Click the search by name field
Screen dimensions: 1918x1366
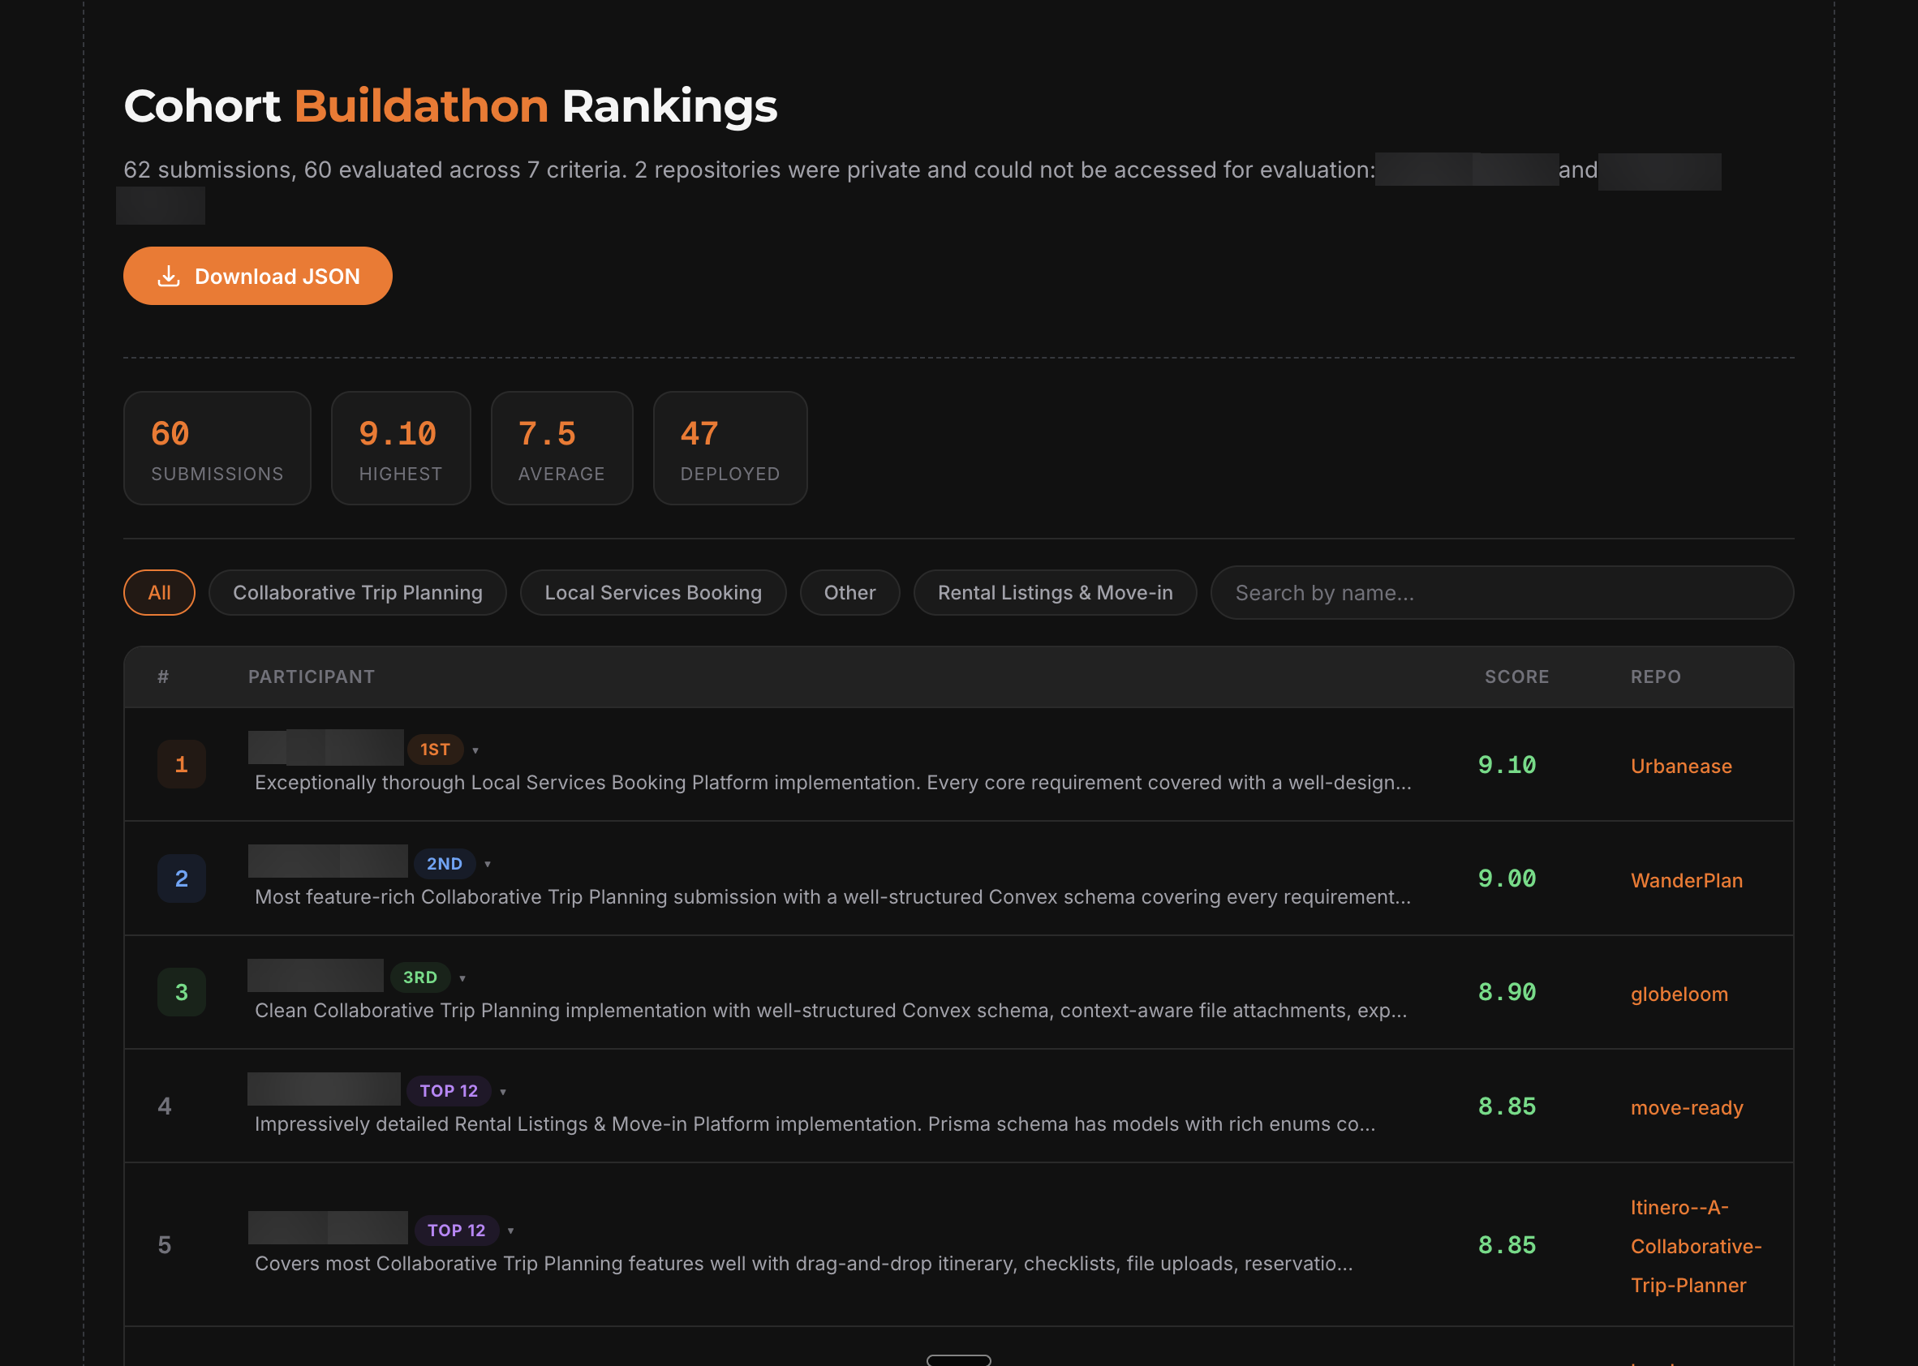click(x=1502, y=593)
